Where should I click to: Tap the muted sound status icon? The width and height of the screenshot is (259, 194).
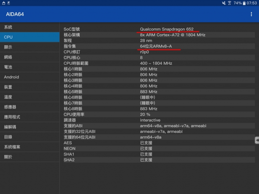(224, 3)
